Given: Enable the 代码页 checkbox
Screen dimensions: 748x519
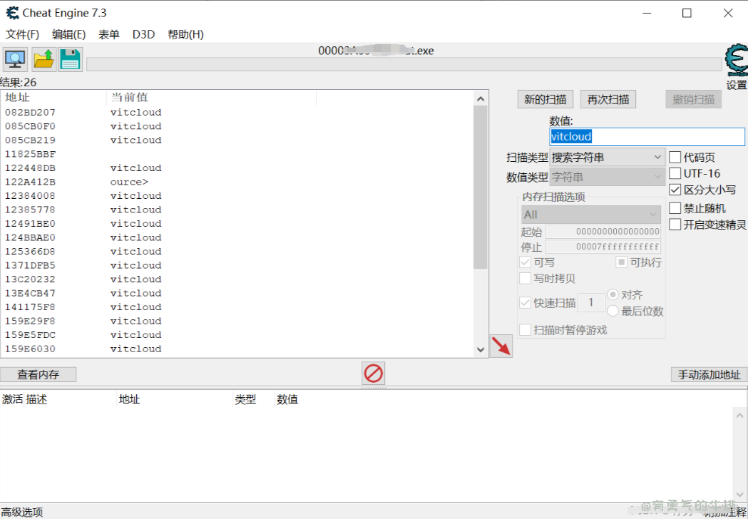Looking at the screenshot, I should coord(675,158).
